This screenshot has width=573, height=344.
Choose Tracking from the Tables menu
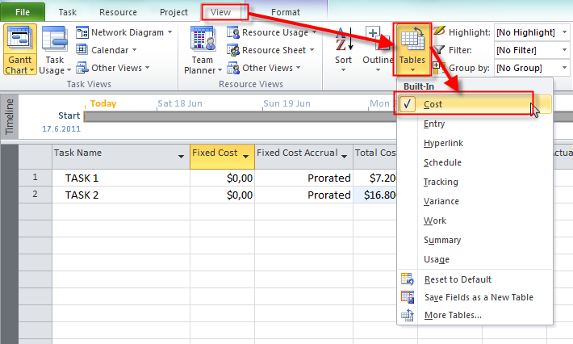click(x=441, y=182)
